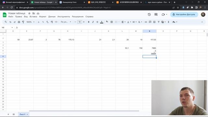Open a new browser tab
The height and width of the screenshot is (117, 208).
[175, 2]
